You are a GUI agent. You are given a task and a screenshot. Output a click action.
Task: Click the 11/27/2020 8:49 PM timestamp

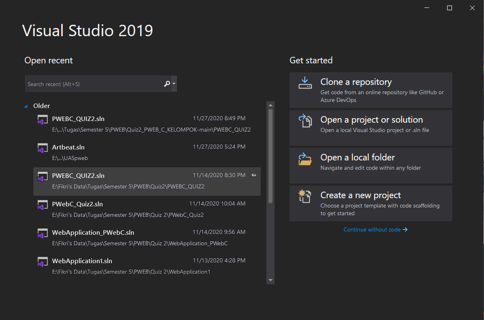tap(219, 119)
